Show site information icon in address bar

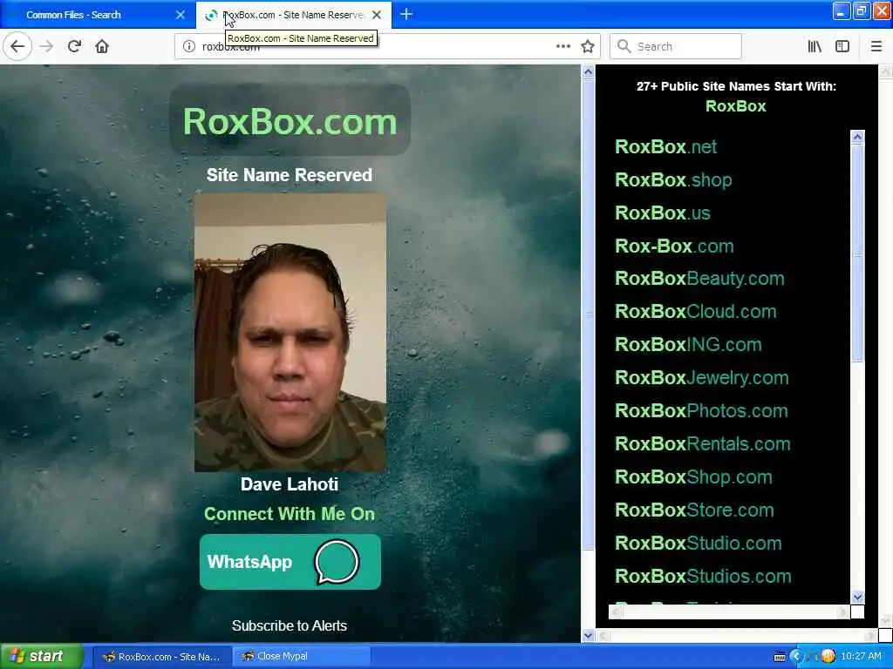189,47
